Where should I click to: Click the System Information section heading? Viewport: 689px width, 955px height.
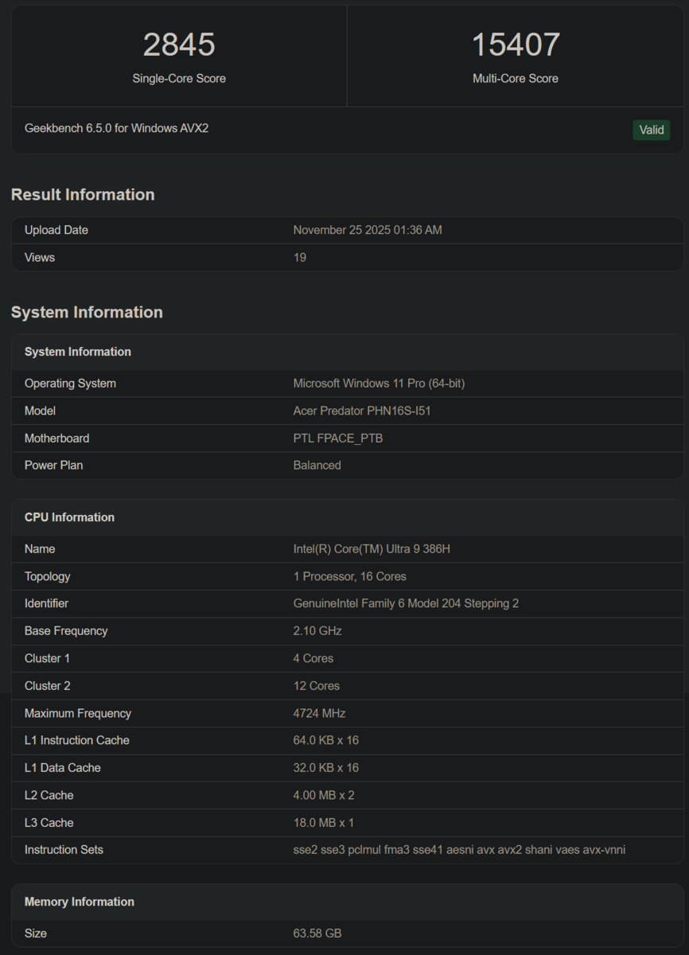[87, 312]
